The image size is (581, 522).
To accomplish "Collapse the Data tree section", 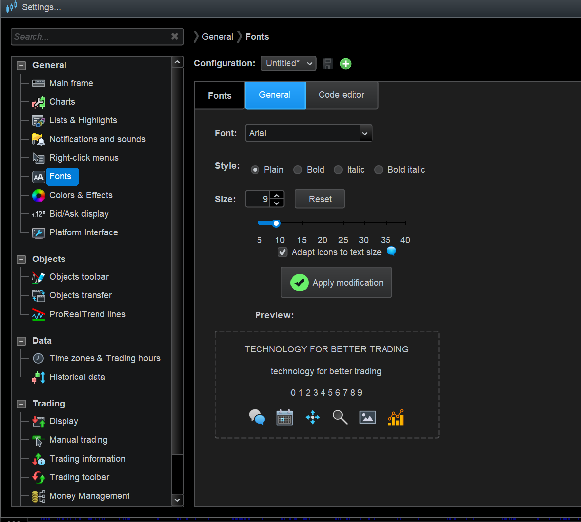I will pyautogui.click(x=21, y=341).
